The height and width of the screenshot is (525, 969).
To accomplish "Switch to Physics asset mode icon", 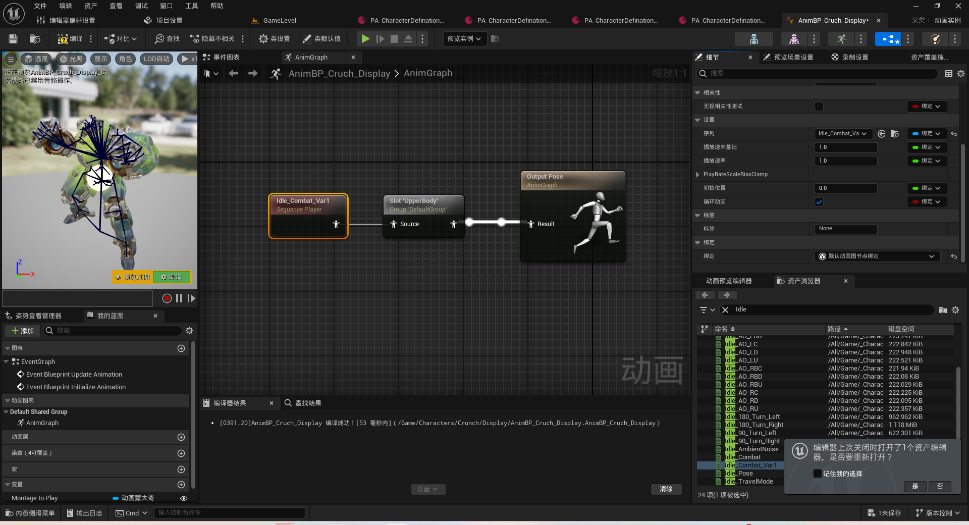I will click(x=935, y=39).
